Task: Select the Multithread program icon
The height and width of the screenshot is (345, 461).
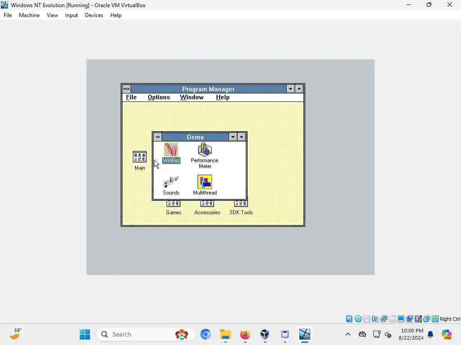Action: coord(205,185)
